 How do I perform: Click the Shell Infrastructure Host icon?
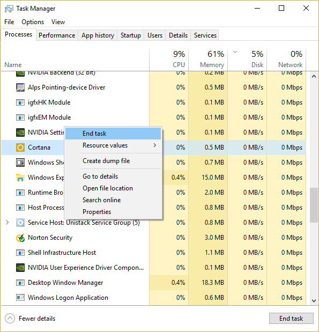click(x=20, y=253)
